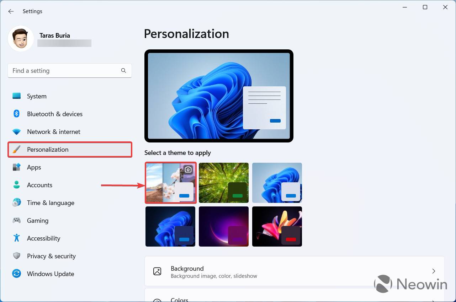The width and height of the screenshot is (456, 302).
Task: Open Bluetooth & devices settings
Action: (54, 114)
